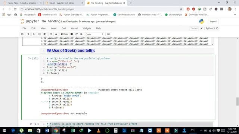239x134 pixels.
Task: Run the selected cell
Action: (64, 34)
